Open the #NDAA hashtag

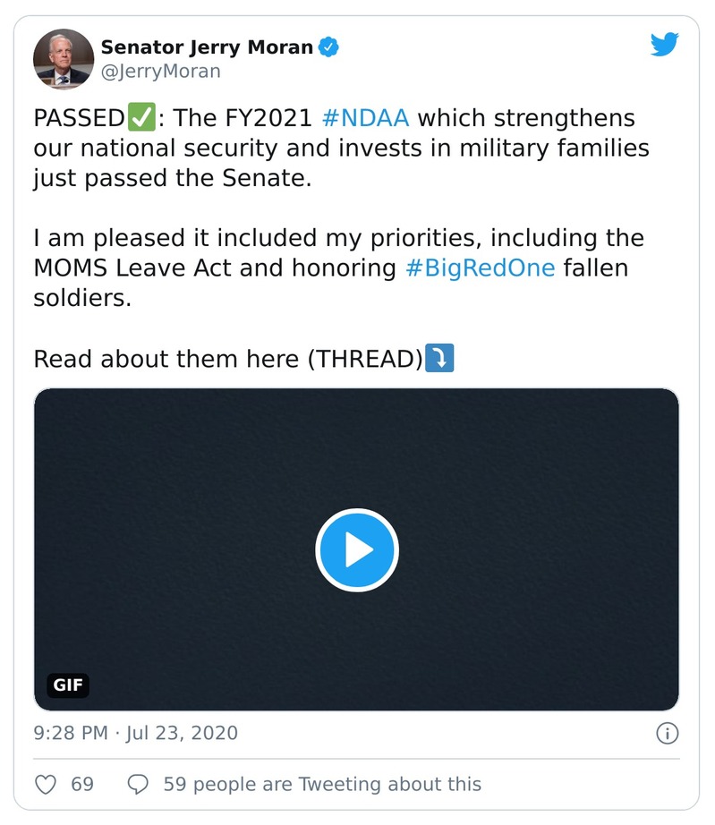pyautogui.click(x=364, y=118)
